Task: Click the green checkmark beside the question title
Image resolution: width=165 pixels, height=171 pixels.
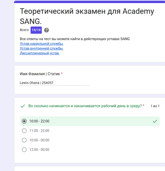Action: point(23,106)
